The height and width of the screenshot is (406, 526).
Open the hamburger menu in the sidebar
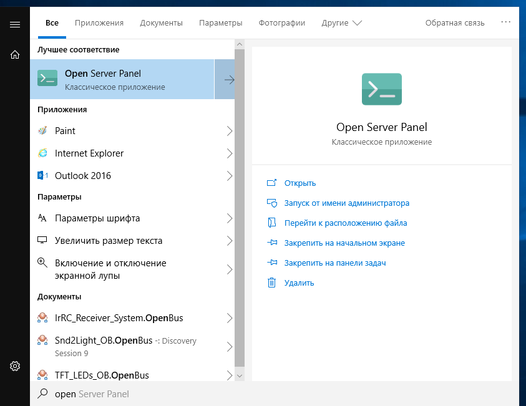[x=15, y=24]
